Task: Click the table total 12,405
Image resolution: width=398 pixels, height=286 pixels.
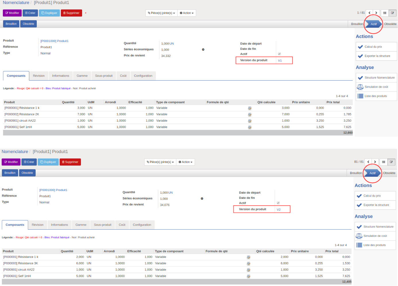Action: point(347,282)
